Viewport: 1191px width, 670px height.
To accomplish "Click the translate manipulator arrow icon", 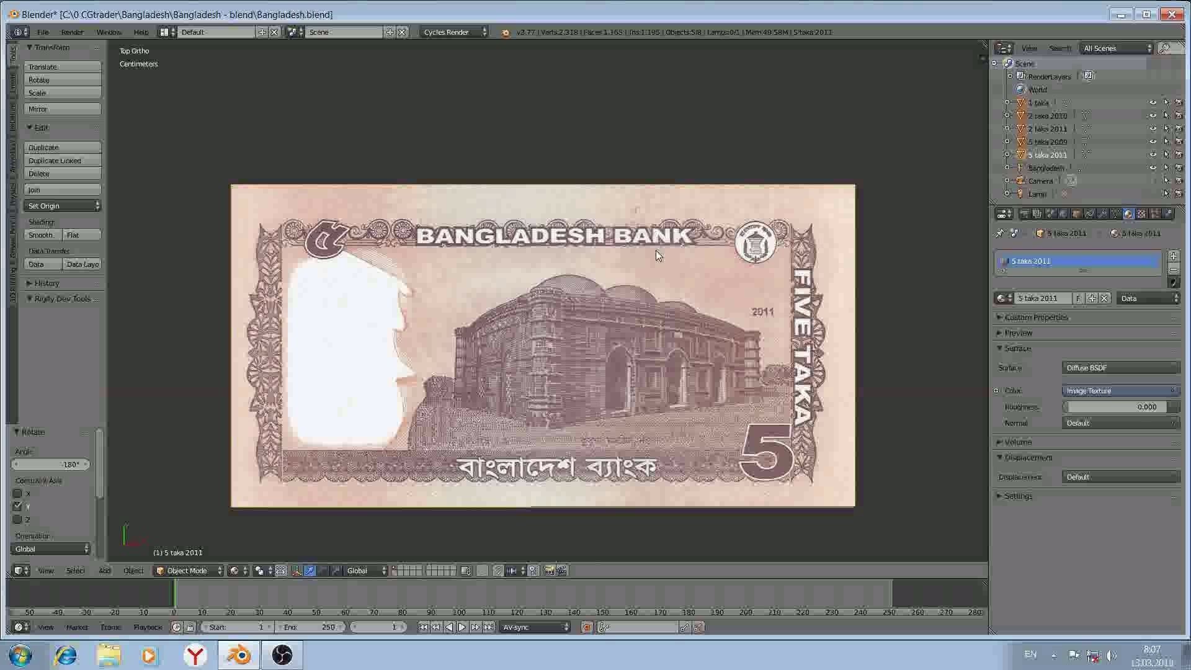I will [x=310, y=571].
